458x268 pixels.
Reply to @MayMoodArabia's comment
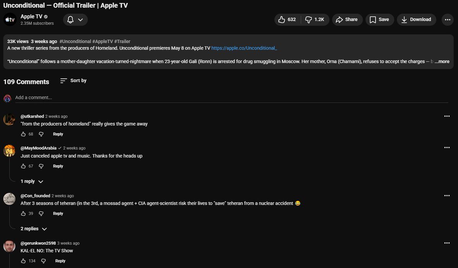click(58, 166)
